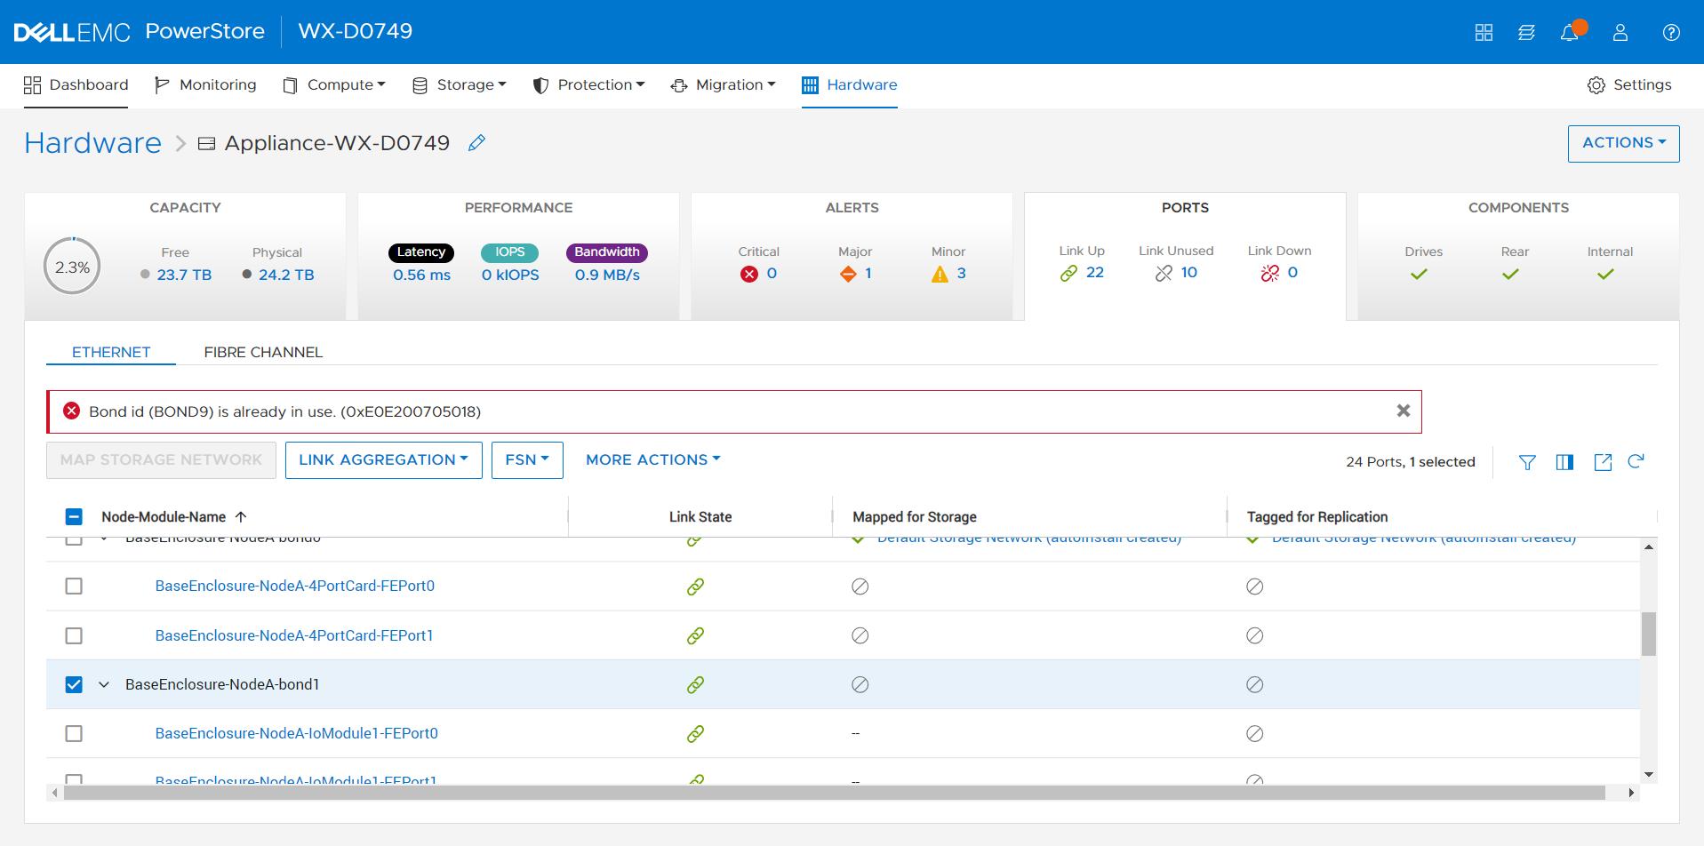1704x846 pixels.
Task: Open the notifications bell icon
Action: tap(1570, 33)
